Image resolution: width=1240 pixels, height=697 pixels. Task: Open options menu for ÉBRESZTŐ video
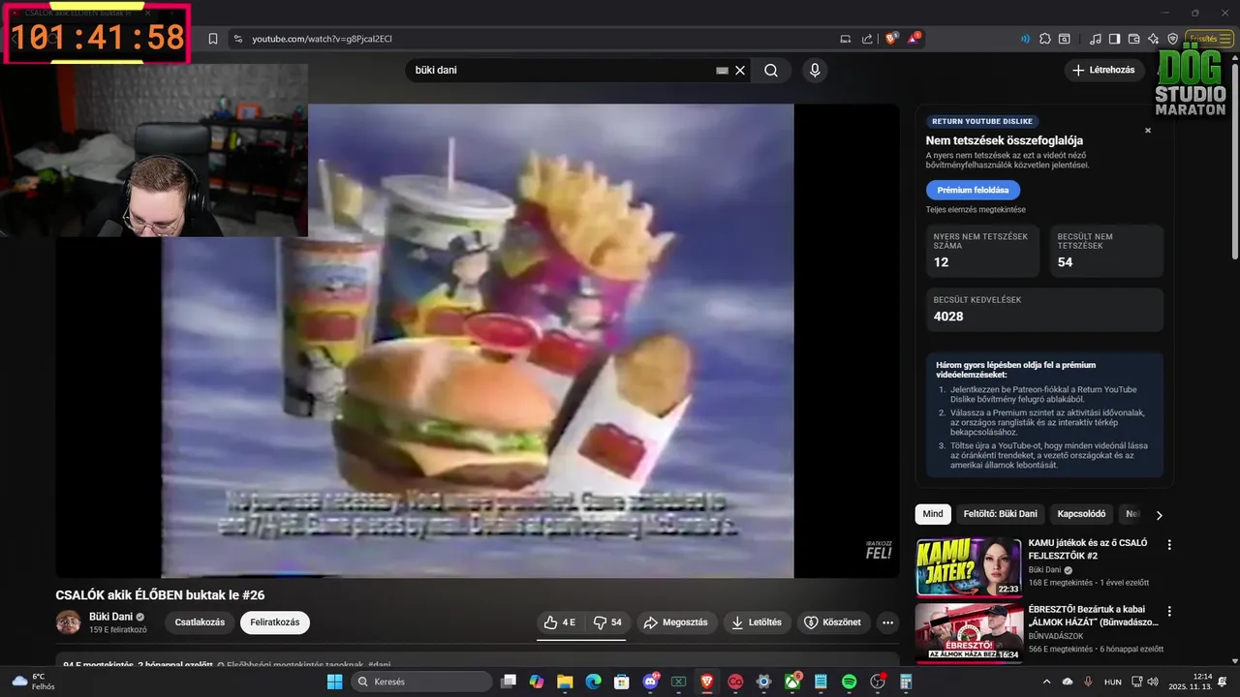(x=1169, y=612)
